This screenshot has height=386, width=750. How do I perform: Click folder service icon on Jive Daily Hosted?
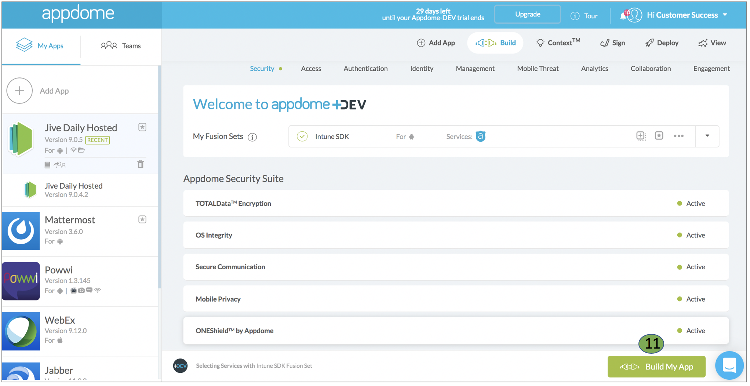tap(81, 150)
